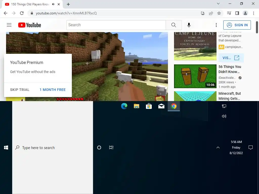
Task: Open Task View on the taskbar
Action: click(111, 148)
